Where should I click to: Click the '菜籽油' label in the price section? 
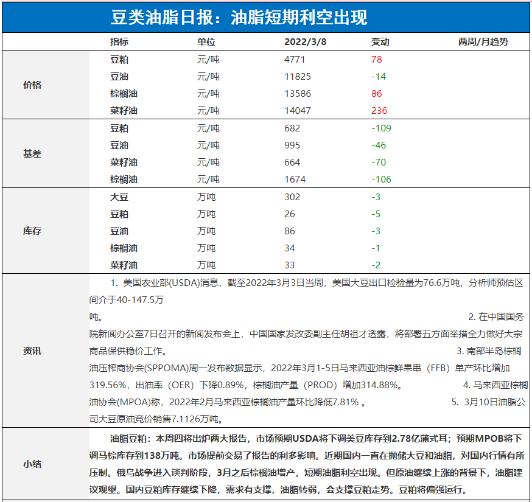pyautogui.click(x=124, y=111)
